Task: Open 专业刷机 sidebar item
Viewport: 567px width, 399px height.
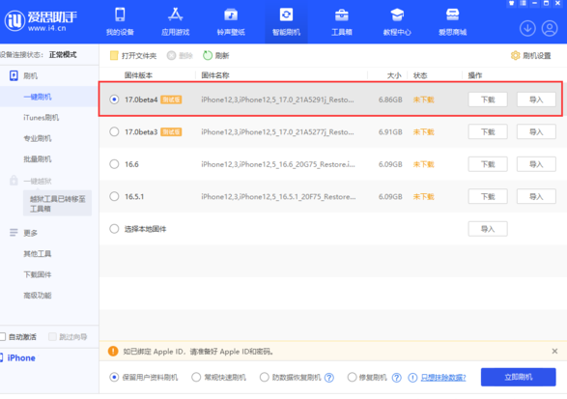Action: coord(38,138)
